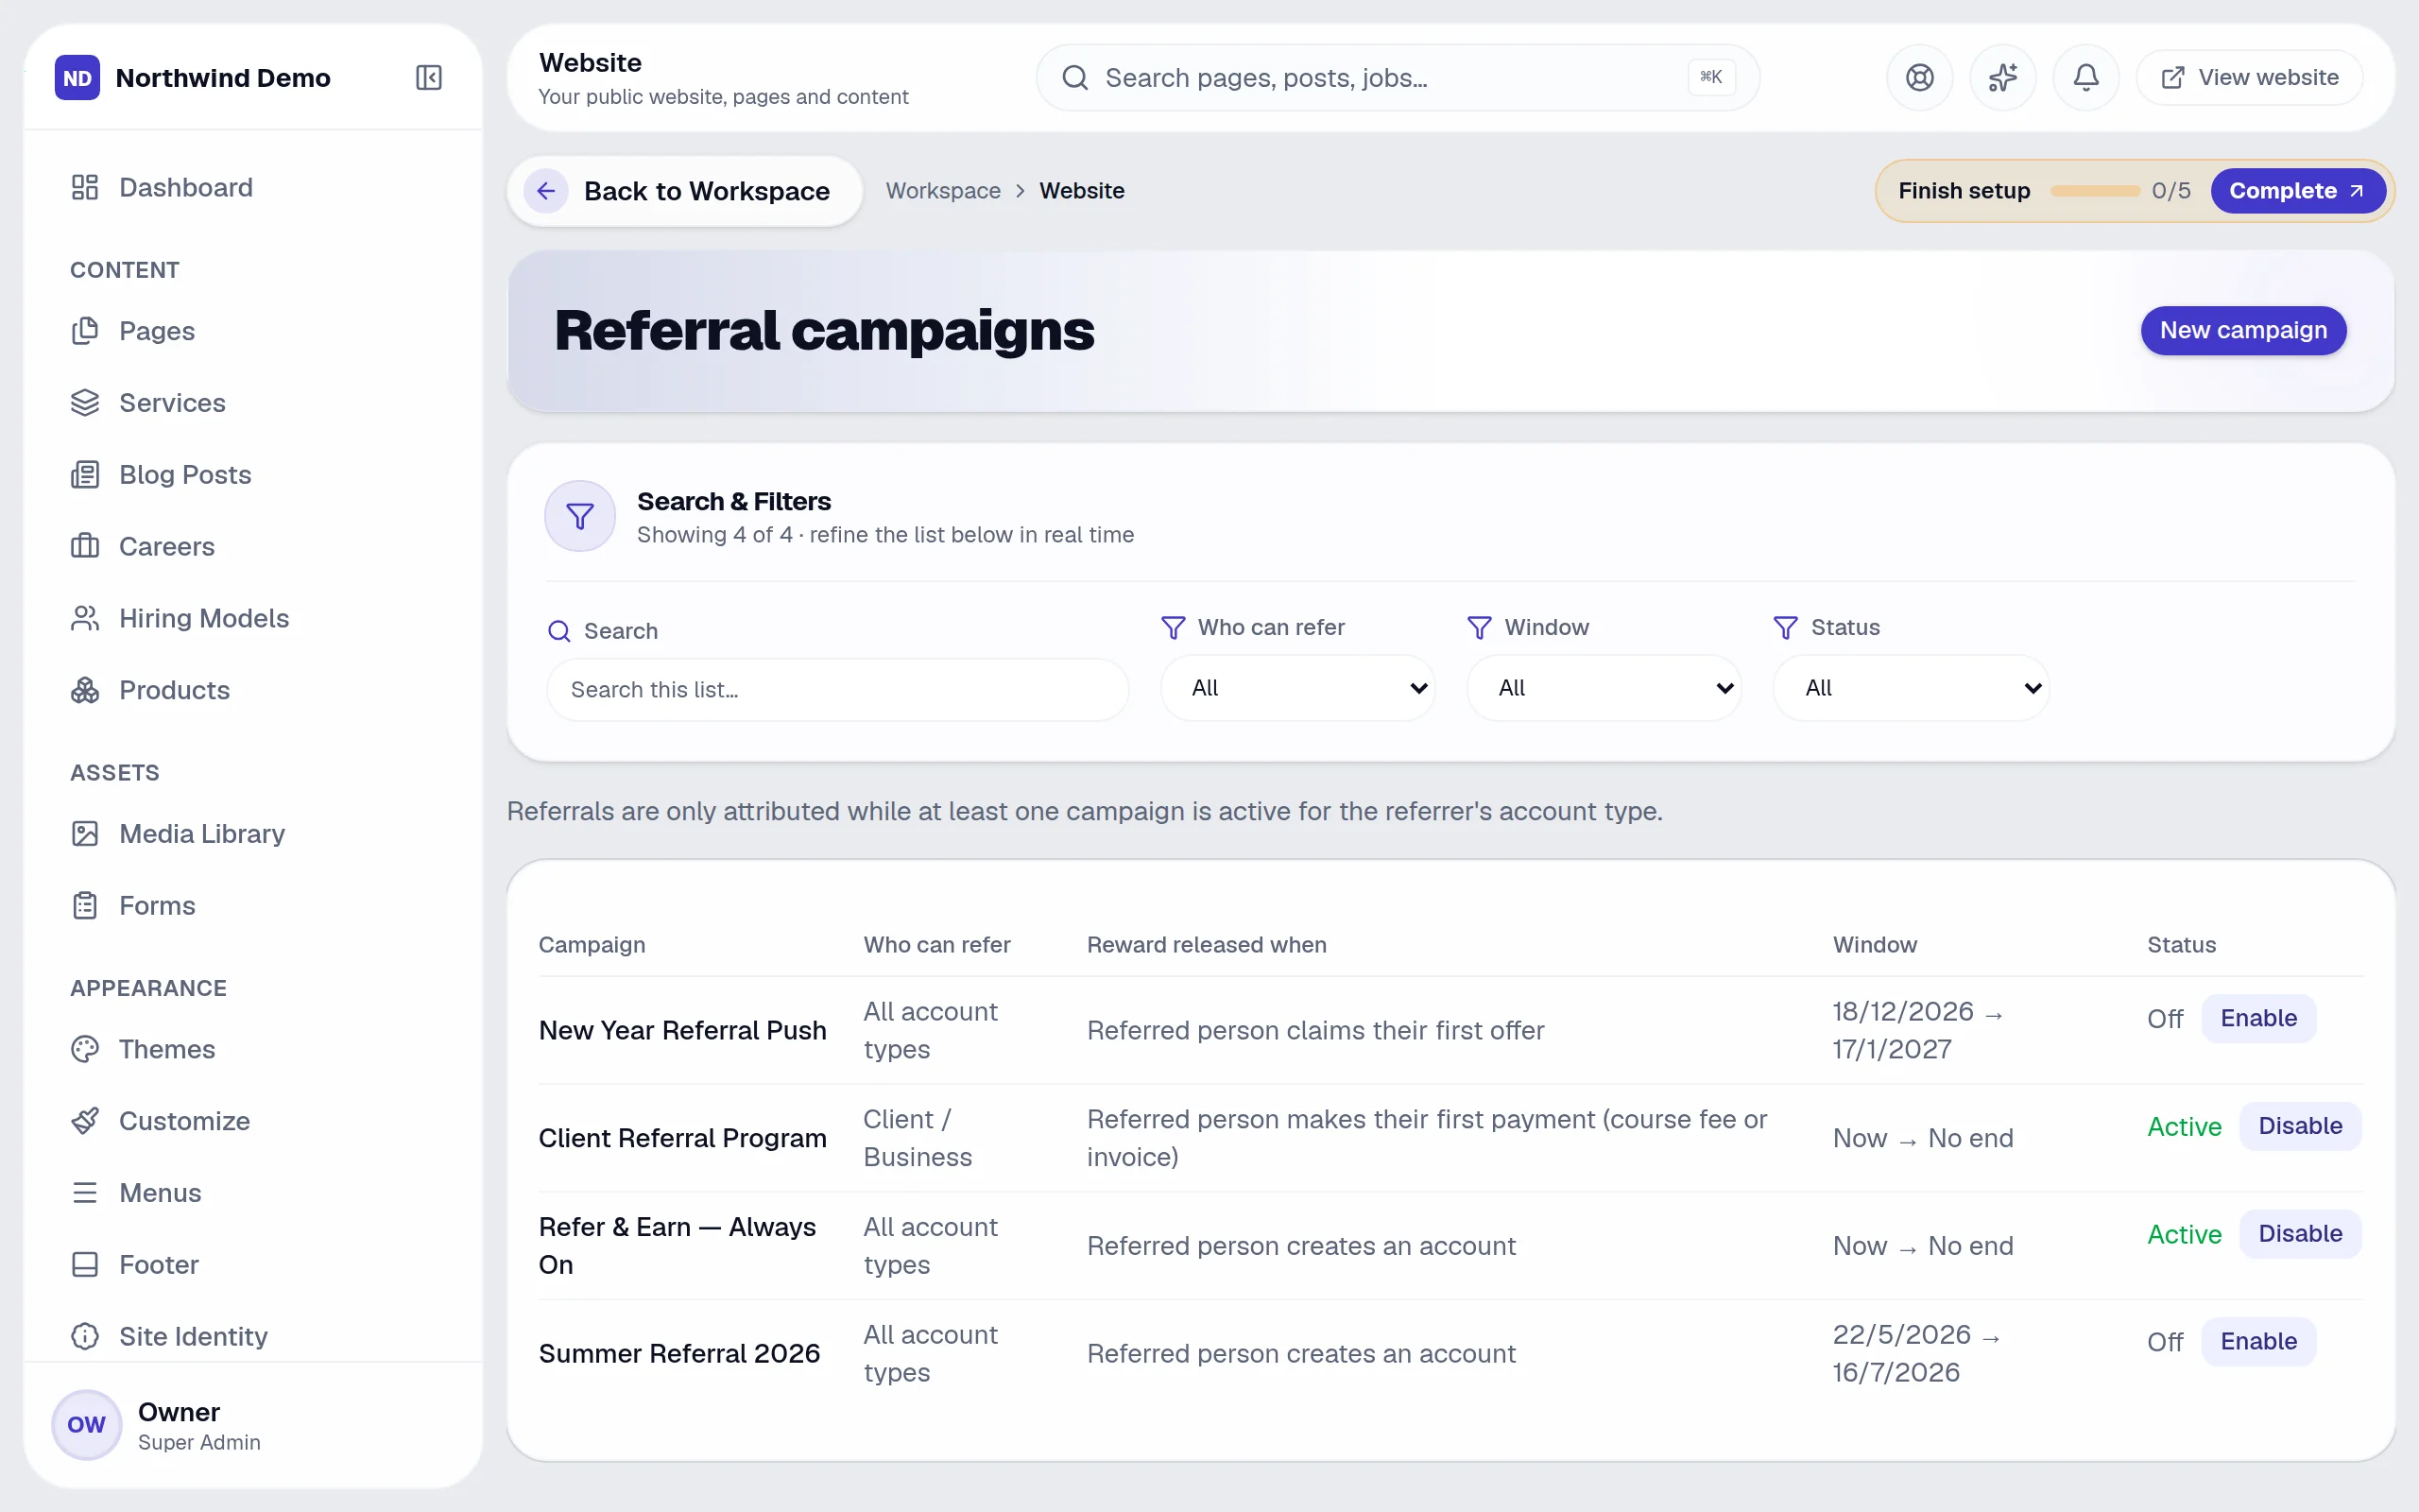Click the Client Referral Program campaign name

click(681, 1138)
